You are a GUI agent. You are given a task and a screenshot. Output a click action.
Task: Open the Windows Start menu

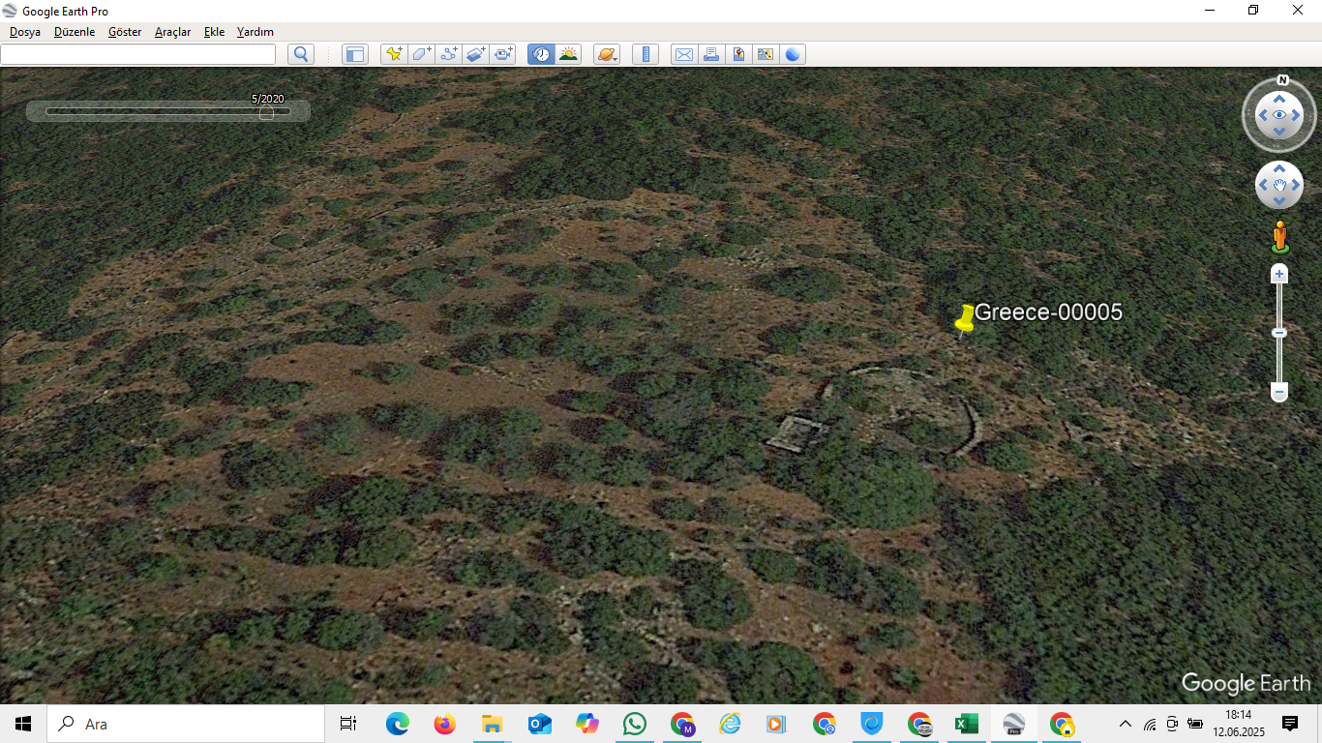click(x=23, y=724)
